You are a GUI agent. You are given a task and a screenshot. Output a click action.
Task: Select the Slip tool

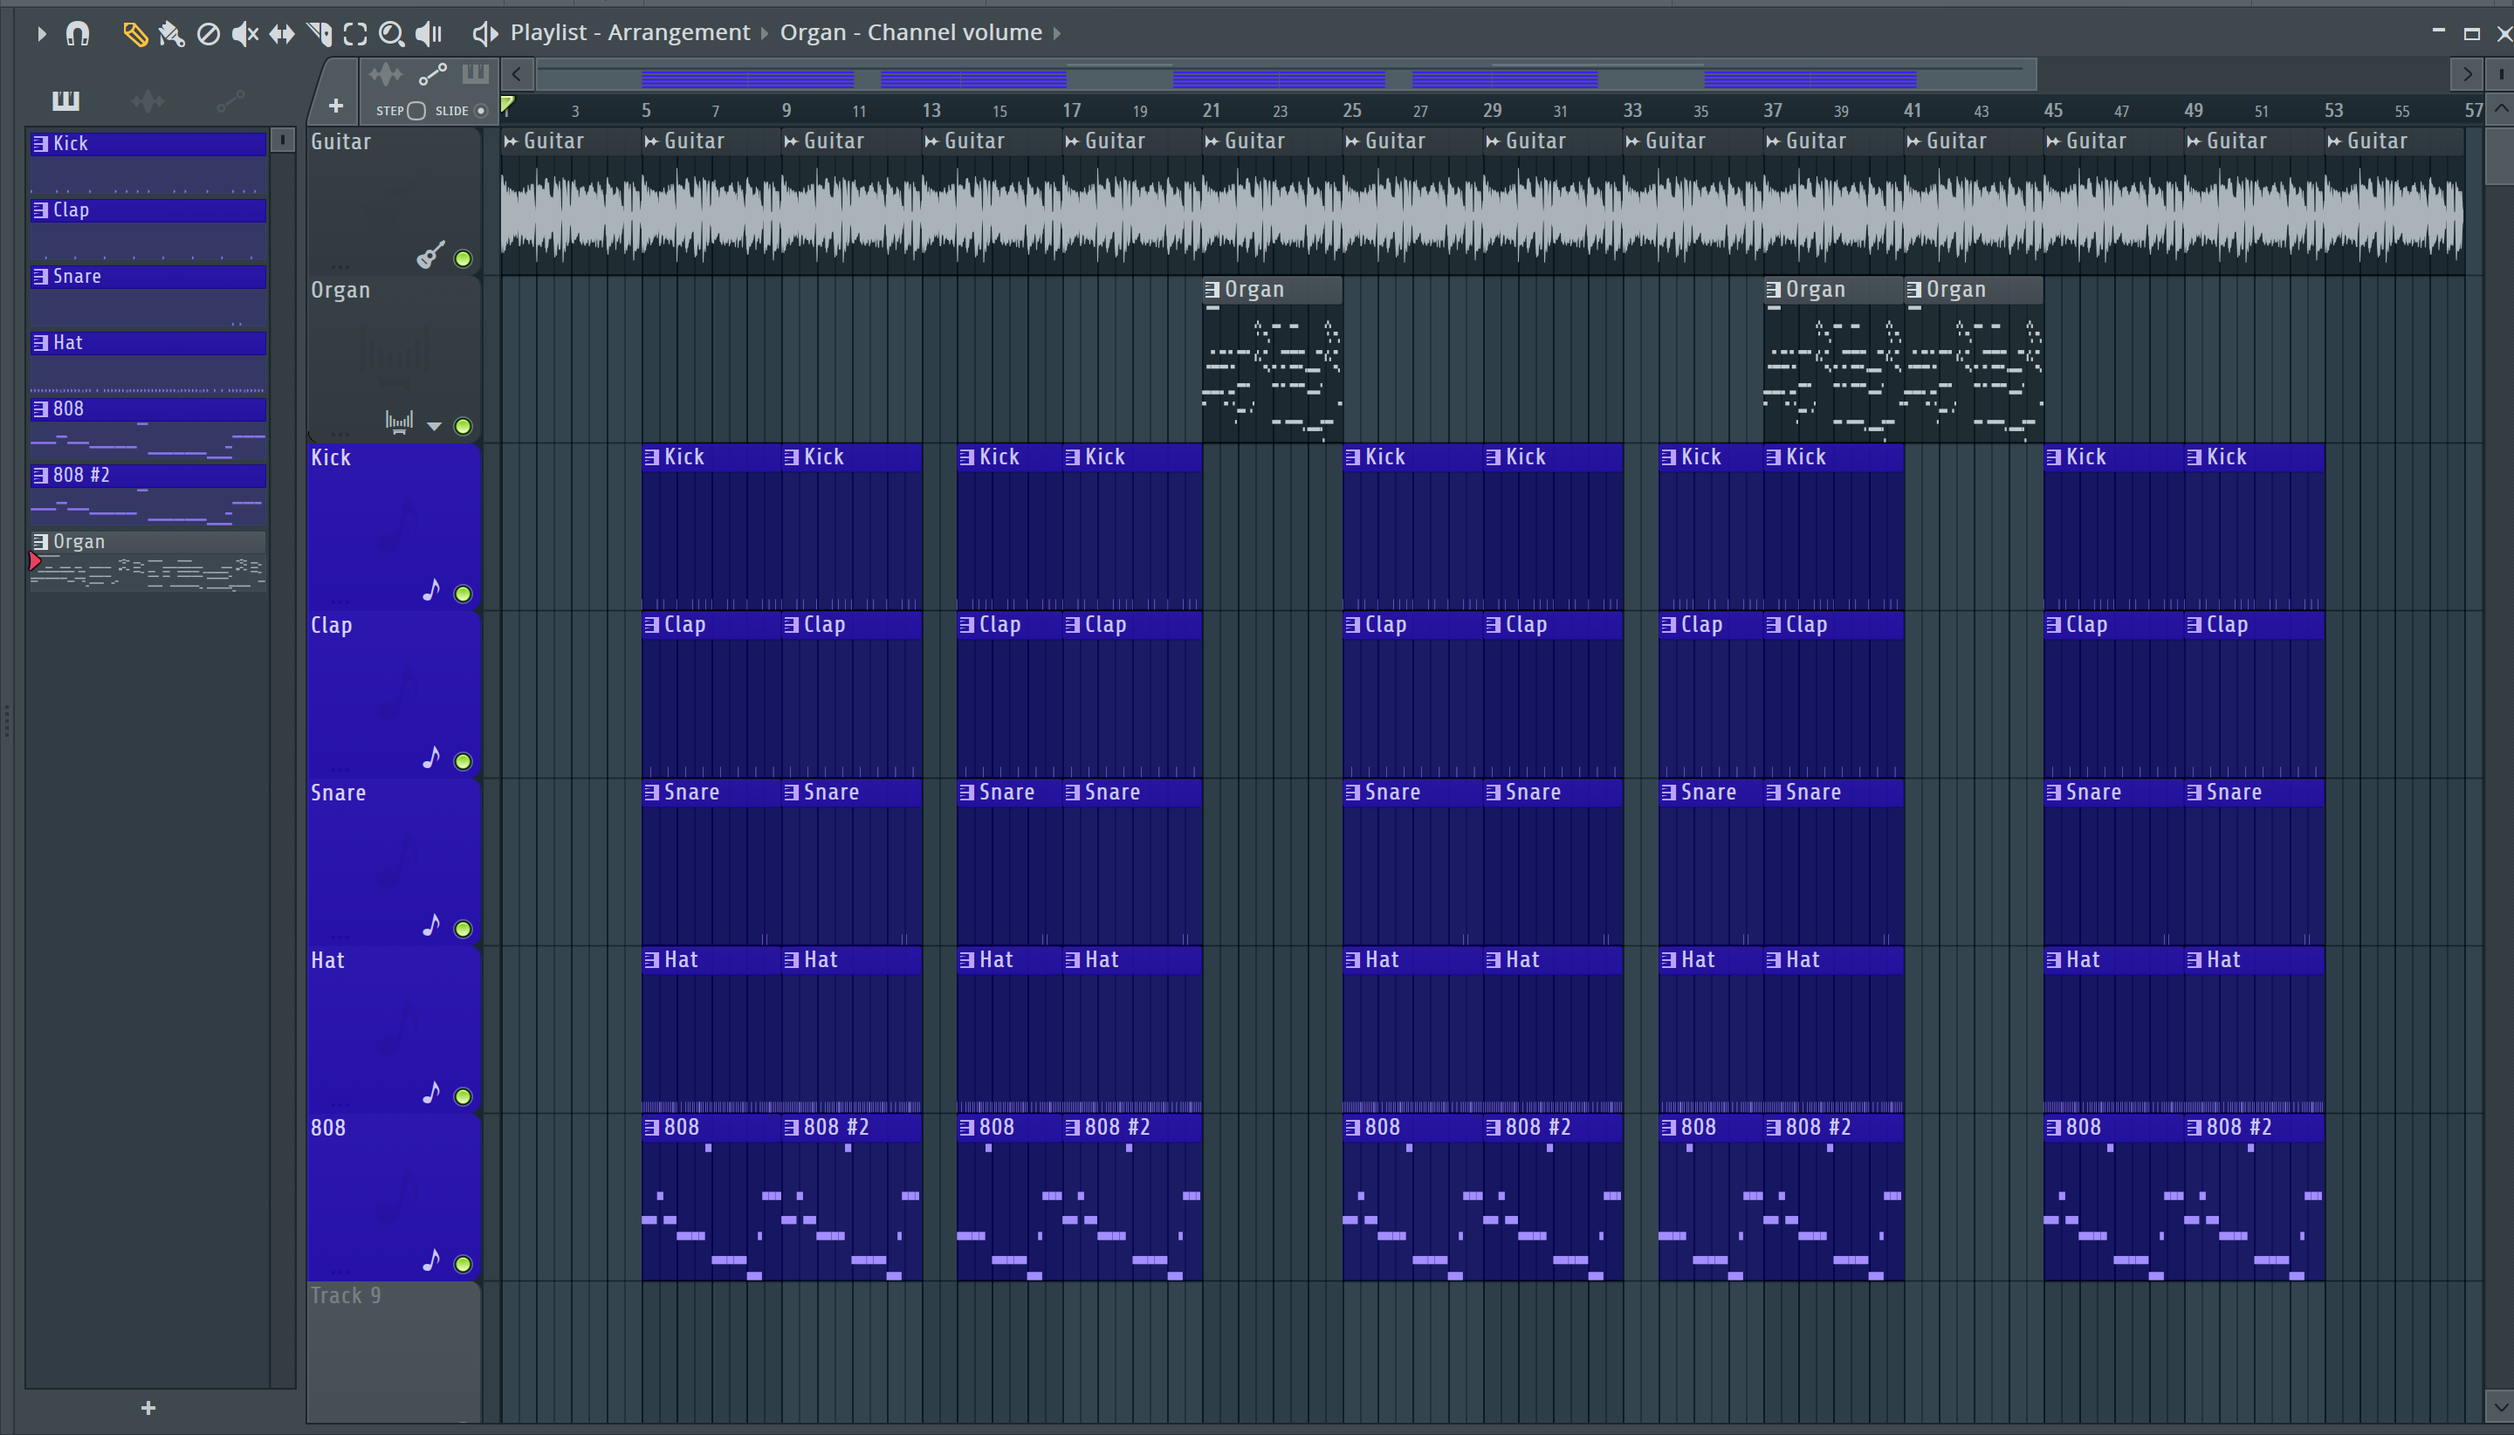click(282, 35)
